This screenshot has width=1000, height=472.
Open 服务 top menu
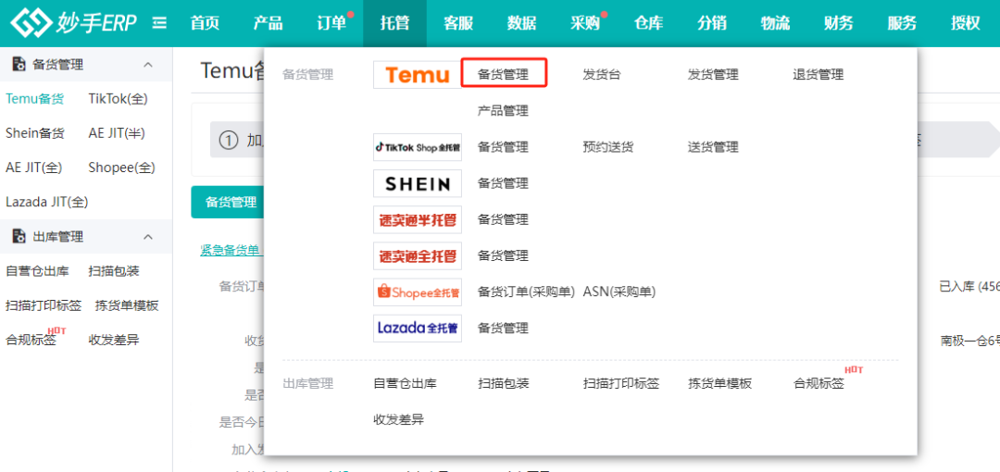coord(903,24)
